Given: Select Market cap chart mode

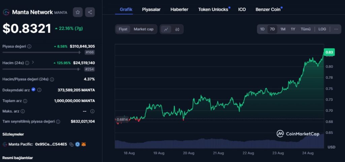Looking at the screenshot, I should tap(144, 29).
